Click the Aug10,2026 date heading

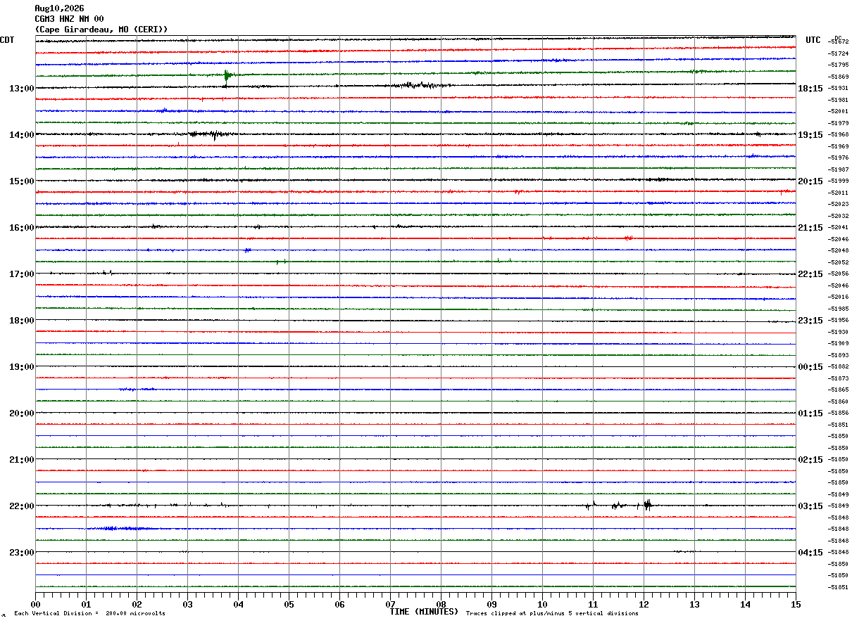[59, 8]
